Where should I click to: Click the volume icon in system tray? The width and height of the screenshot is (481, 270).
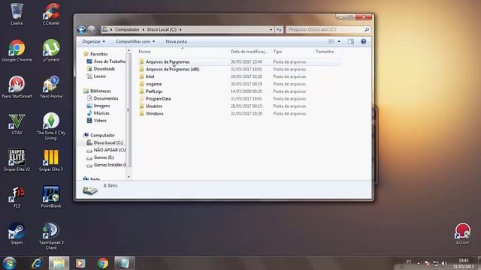tap(443, 263)
